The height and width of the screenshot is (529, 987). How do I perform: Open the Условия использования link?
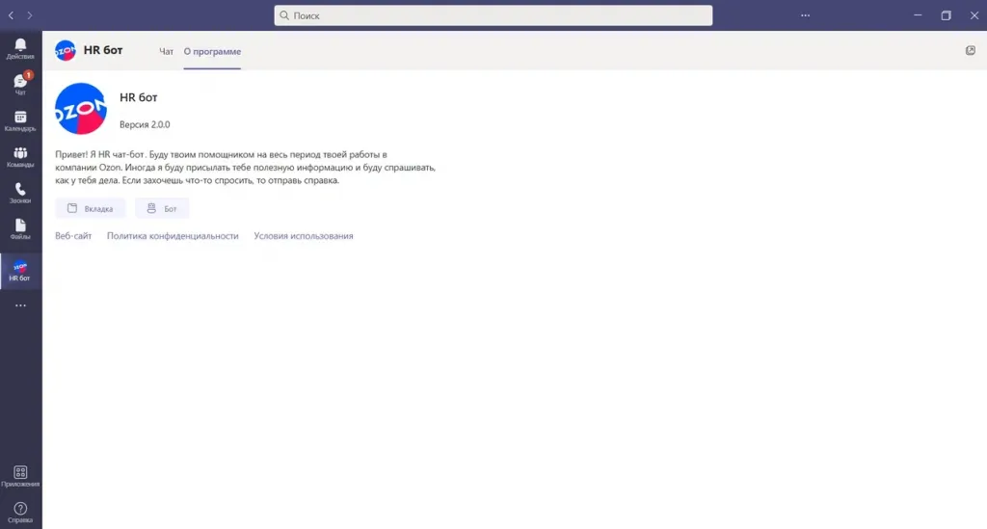click(304, 236)
